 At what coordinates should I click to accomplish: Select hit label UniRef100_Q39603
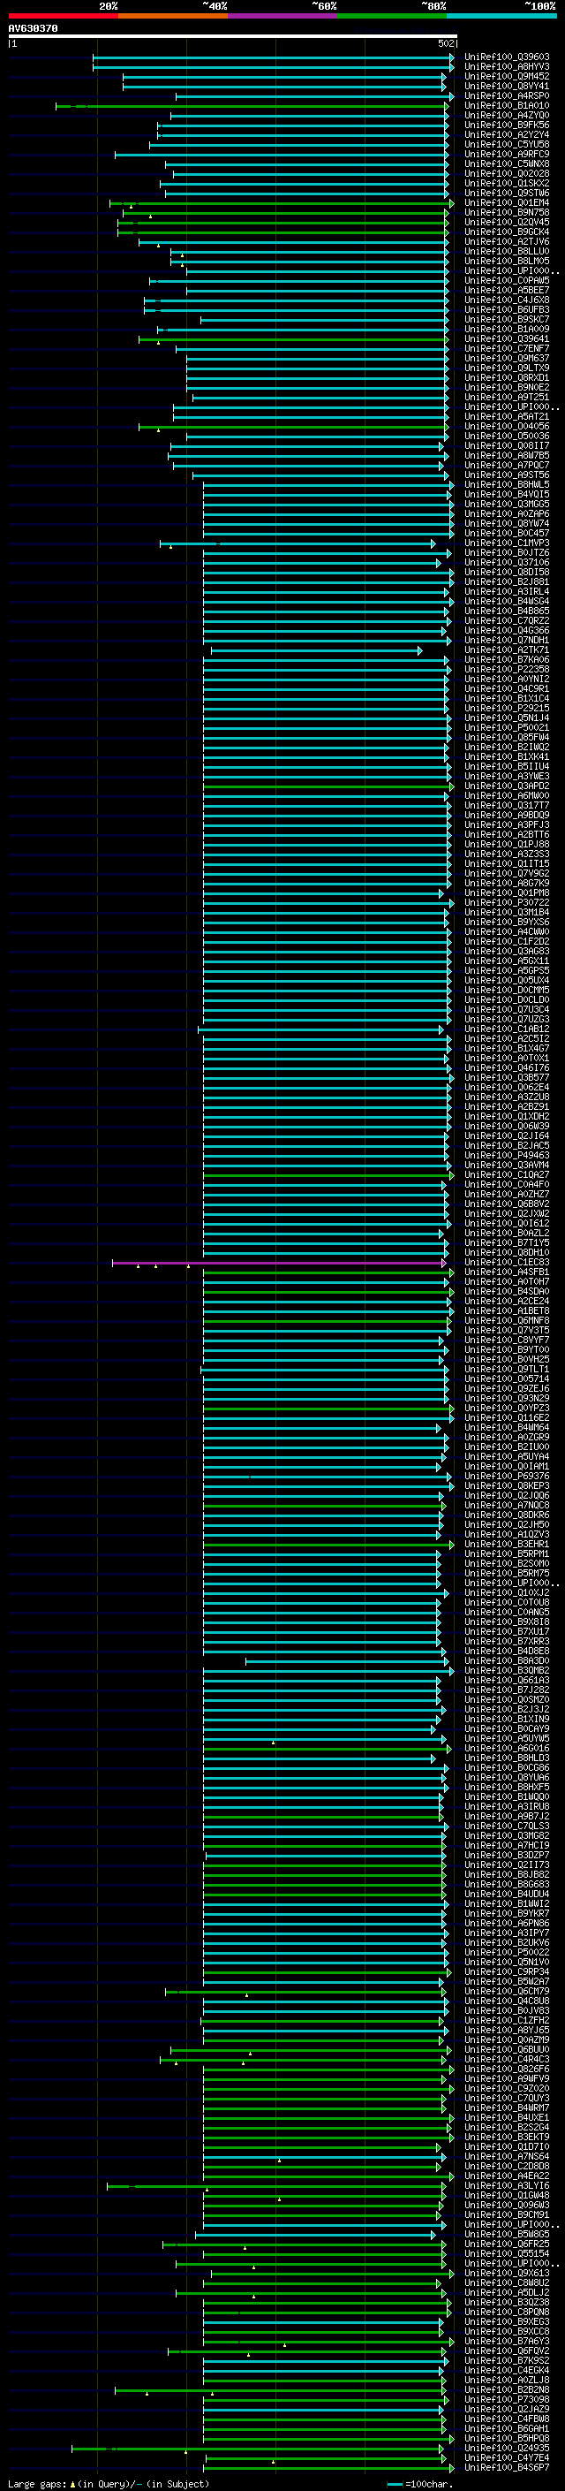[507, 57]
